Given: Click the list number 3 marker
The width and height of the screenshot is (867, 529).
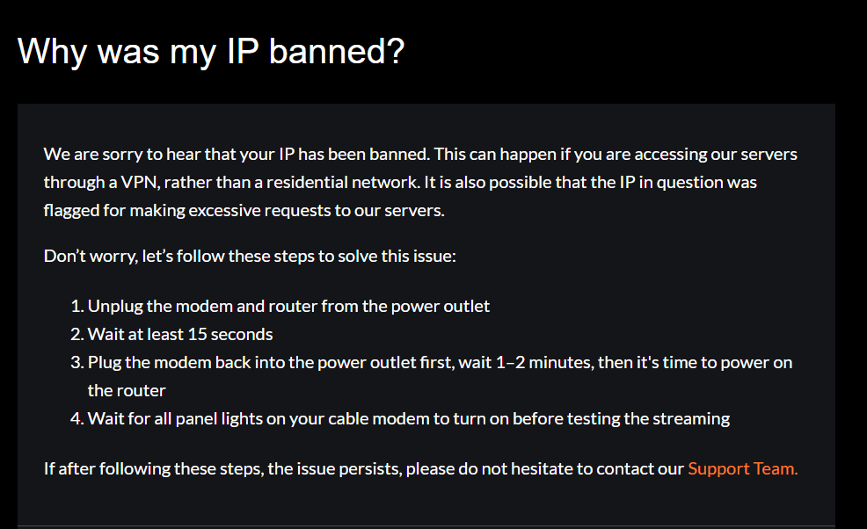Looking at the screenshot, I should pyautogui.click(x=76, y=363).
